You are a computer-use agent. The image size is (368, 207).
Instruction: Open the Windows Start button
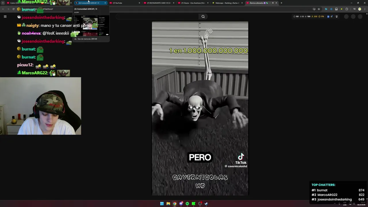click(162, 204)
